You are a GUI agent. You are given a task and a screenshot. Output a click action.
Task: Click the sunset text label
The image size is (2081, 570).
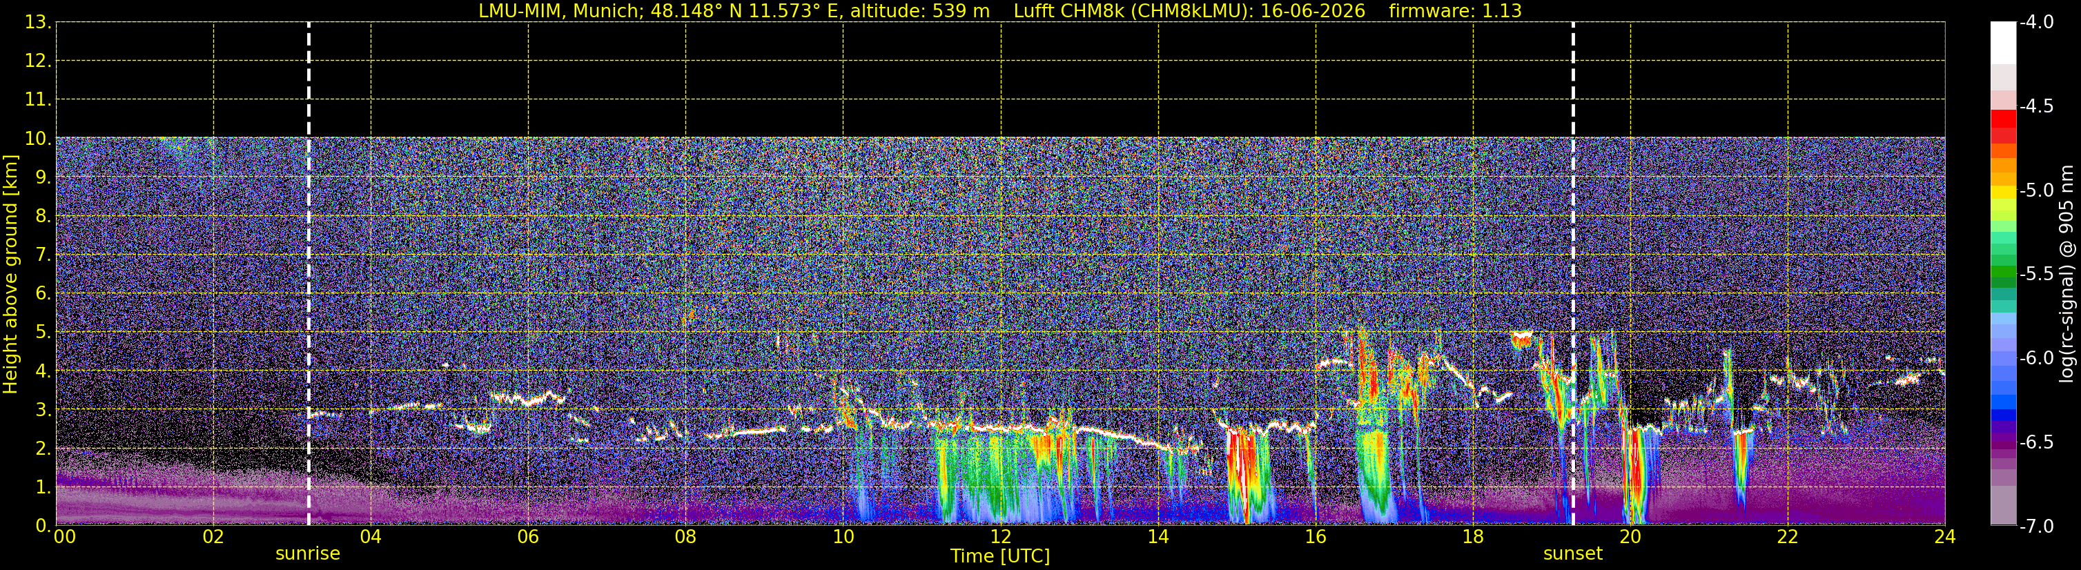(1573, 554)
